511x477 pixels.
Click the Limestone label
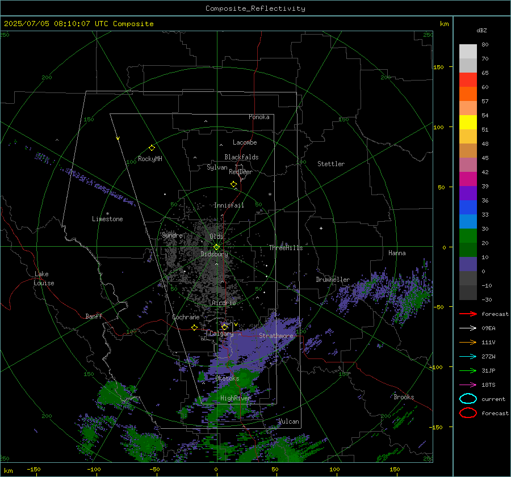point(107,219)
